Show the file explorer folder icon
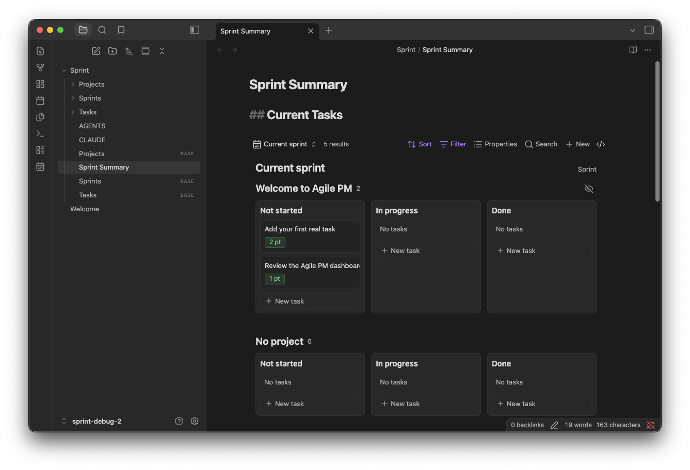The width and height of the screenshot is (690, 470). tap(83, 30)
